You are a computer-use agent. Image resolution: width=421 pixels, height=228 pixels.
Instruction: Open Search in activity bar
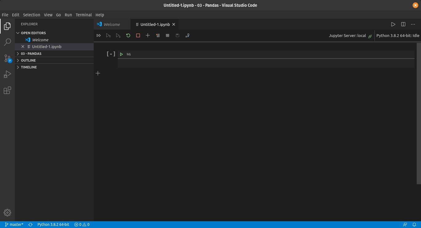tap(7, 42)
